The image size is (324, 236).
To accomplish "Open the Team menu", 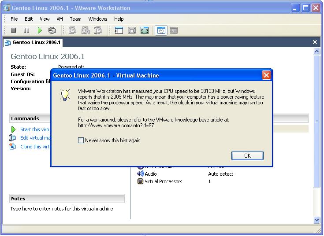I will [x=75, y=19].
